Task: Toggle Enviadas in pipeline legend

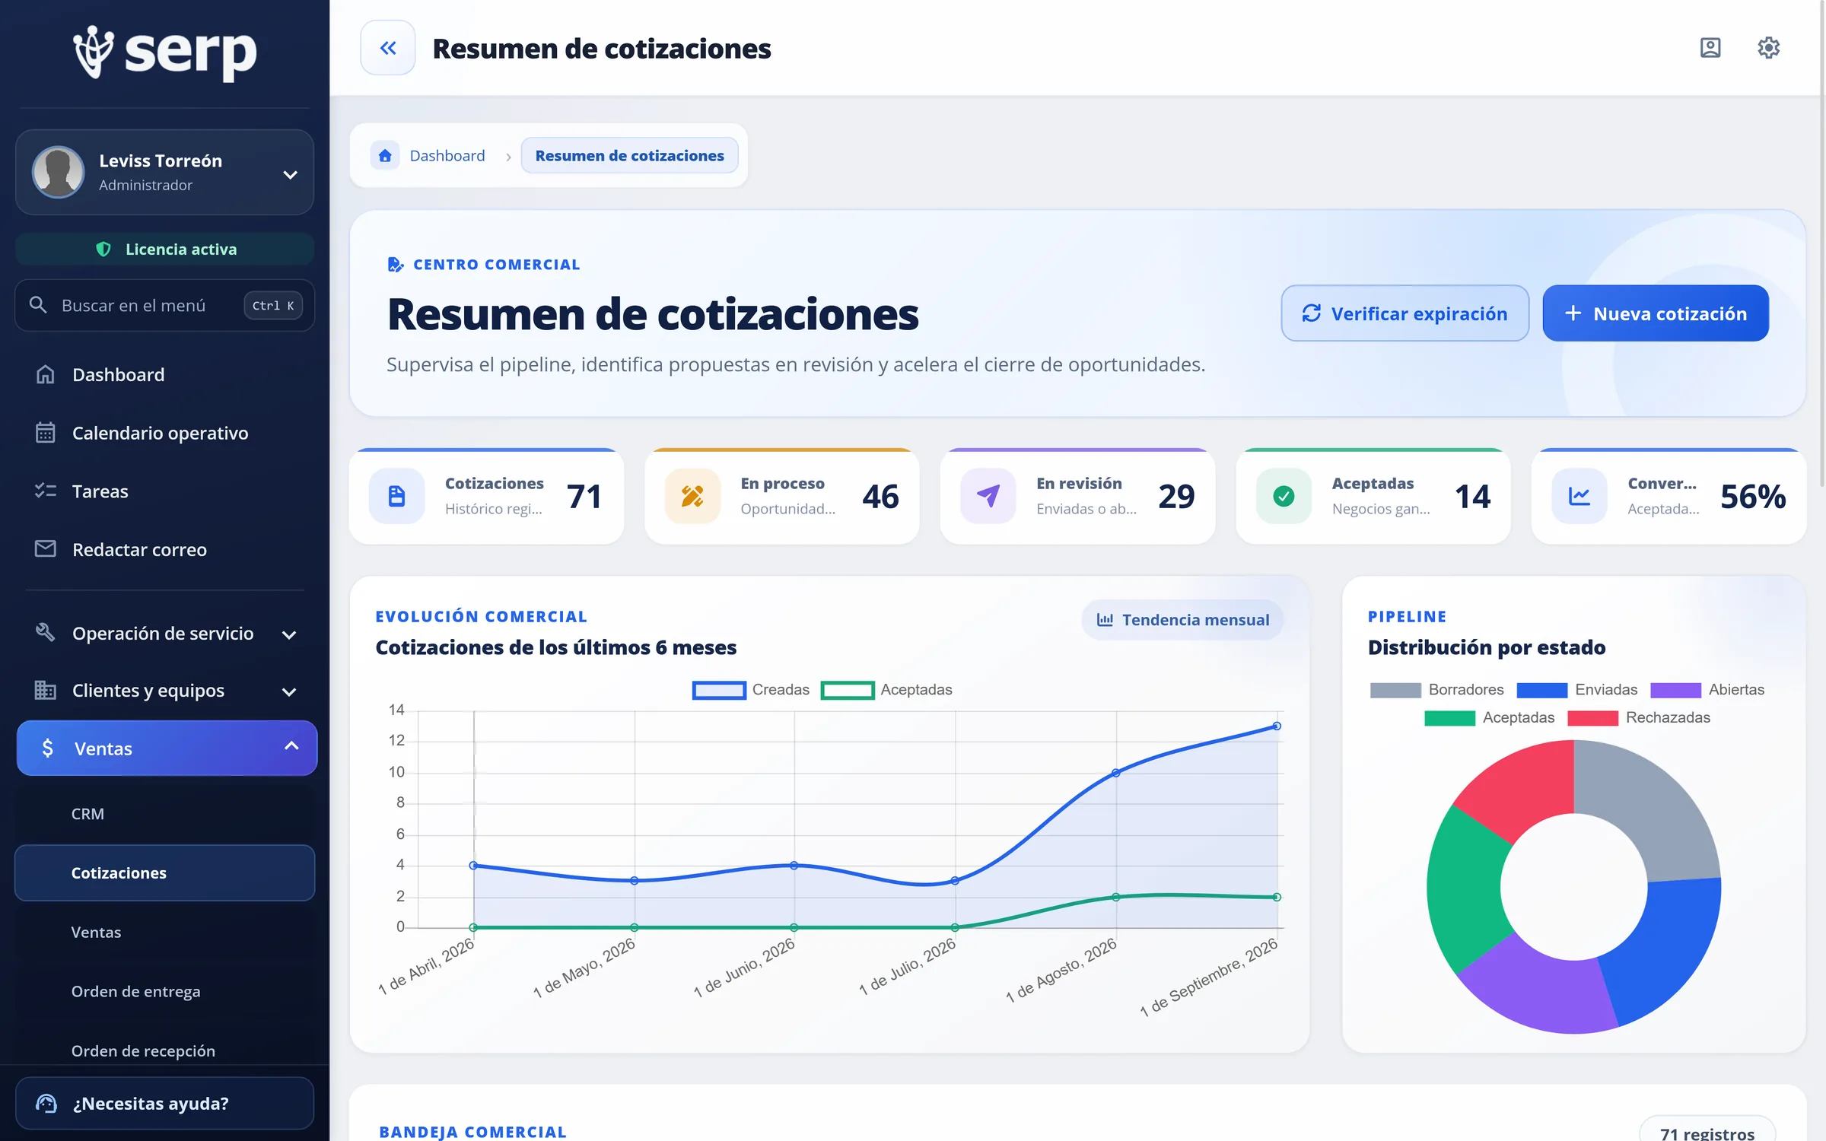Action: pos(1576,690)
